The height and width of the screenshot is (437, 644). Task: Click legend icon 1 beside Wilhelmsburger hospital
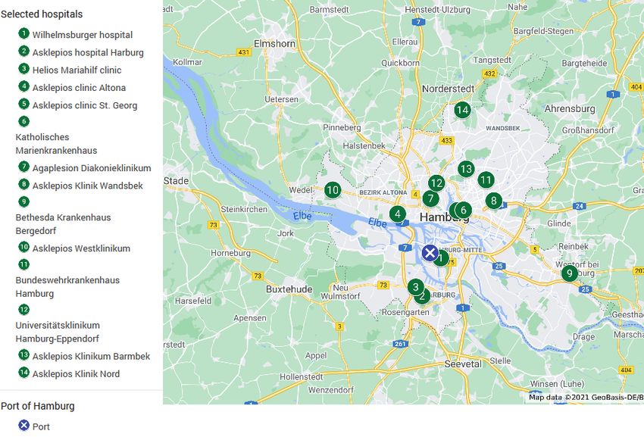23,33
